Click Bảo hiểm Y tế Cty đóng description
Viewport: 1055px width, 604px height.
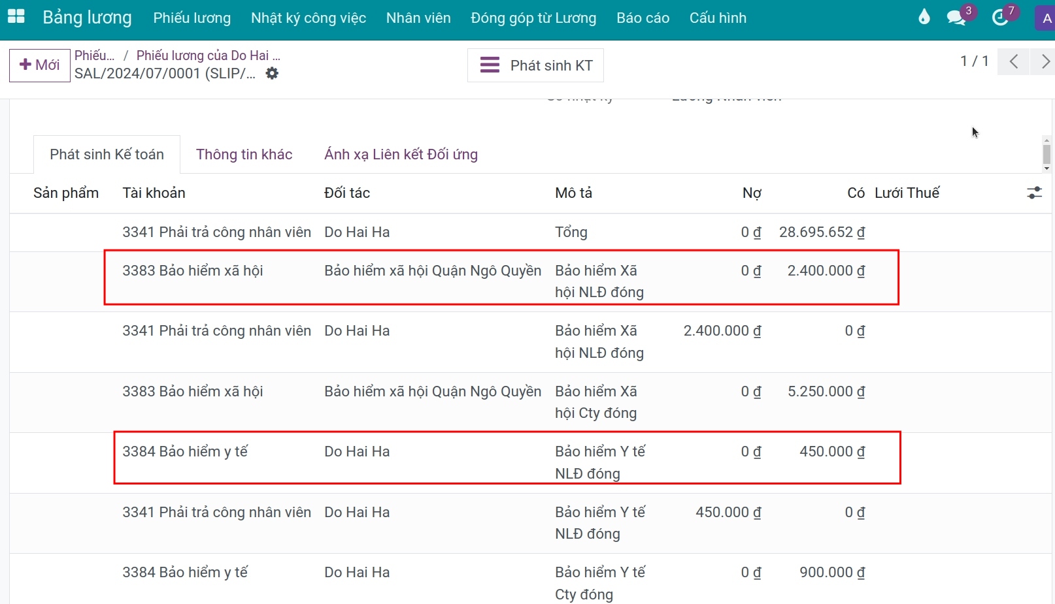(x=600, y=583)
